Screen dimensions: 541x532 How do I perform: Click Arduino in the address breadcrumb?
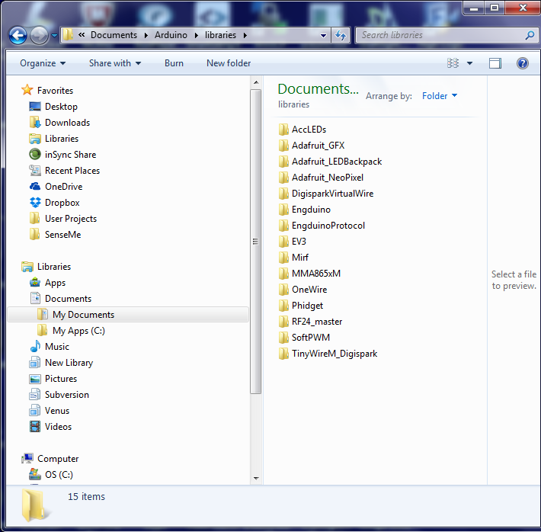[x=171, y=35]
